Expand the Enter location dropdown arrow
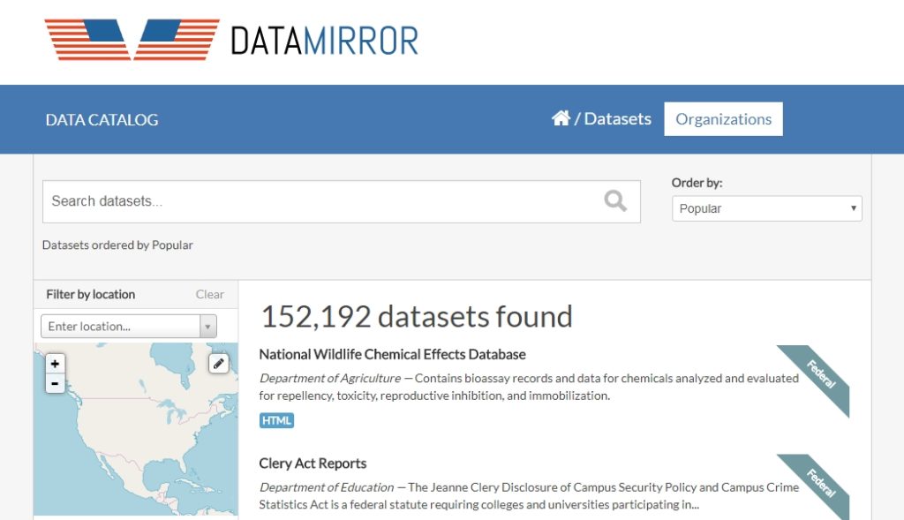Image resolution: width=904 pixels, height=520 pixels. pos(206,326)
